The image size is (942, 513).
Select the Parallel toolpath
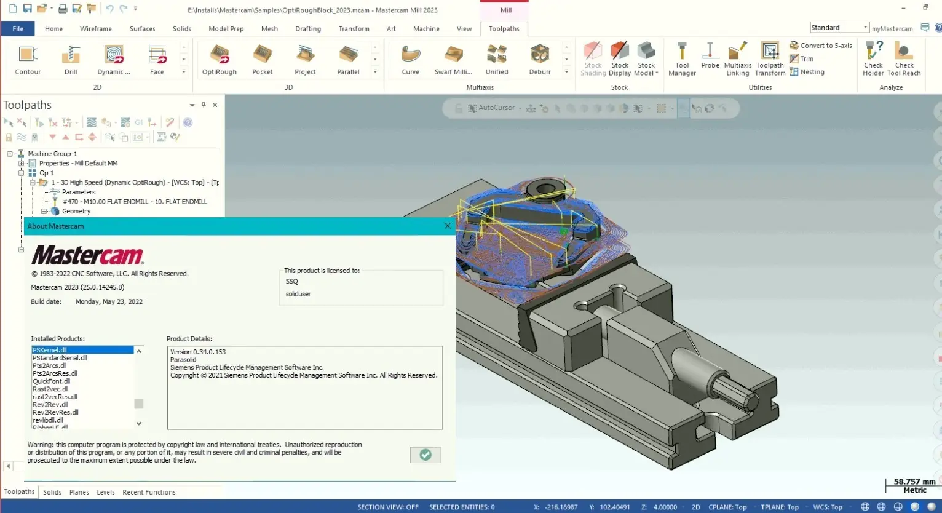click(348, 60)
